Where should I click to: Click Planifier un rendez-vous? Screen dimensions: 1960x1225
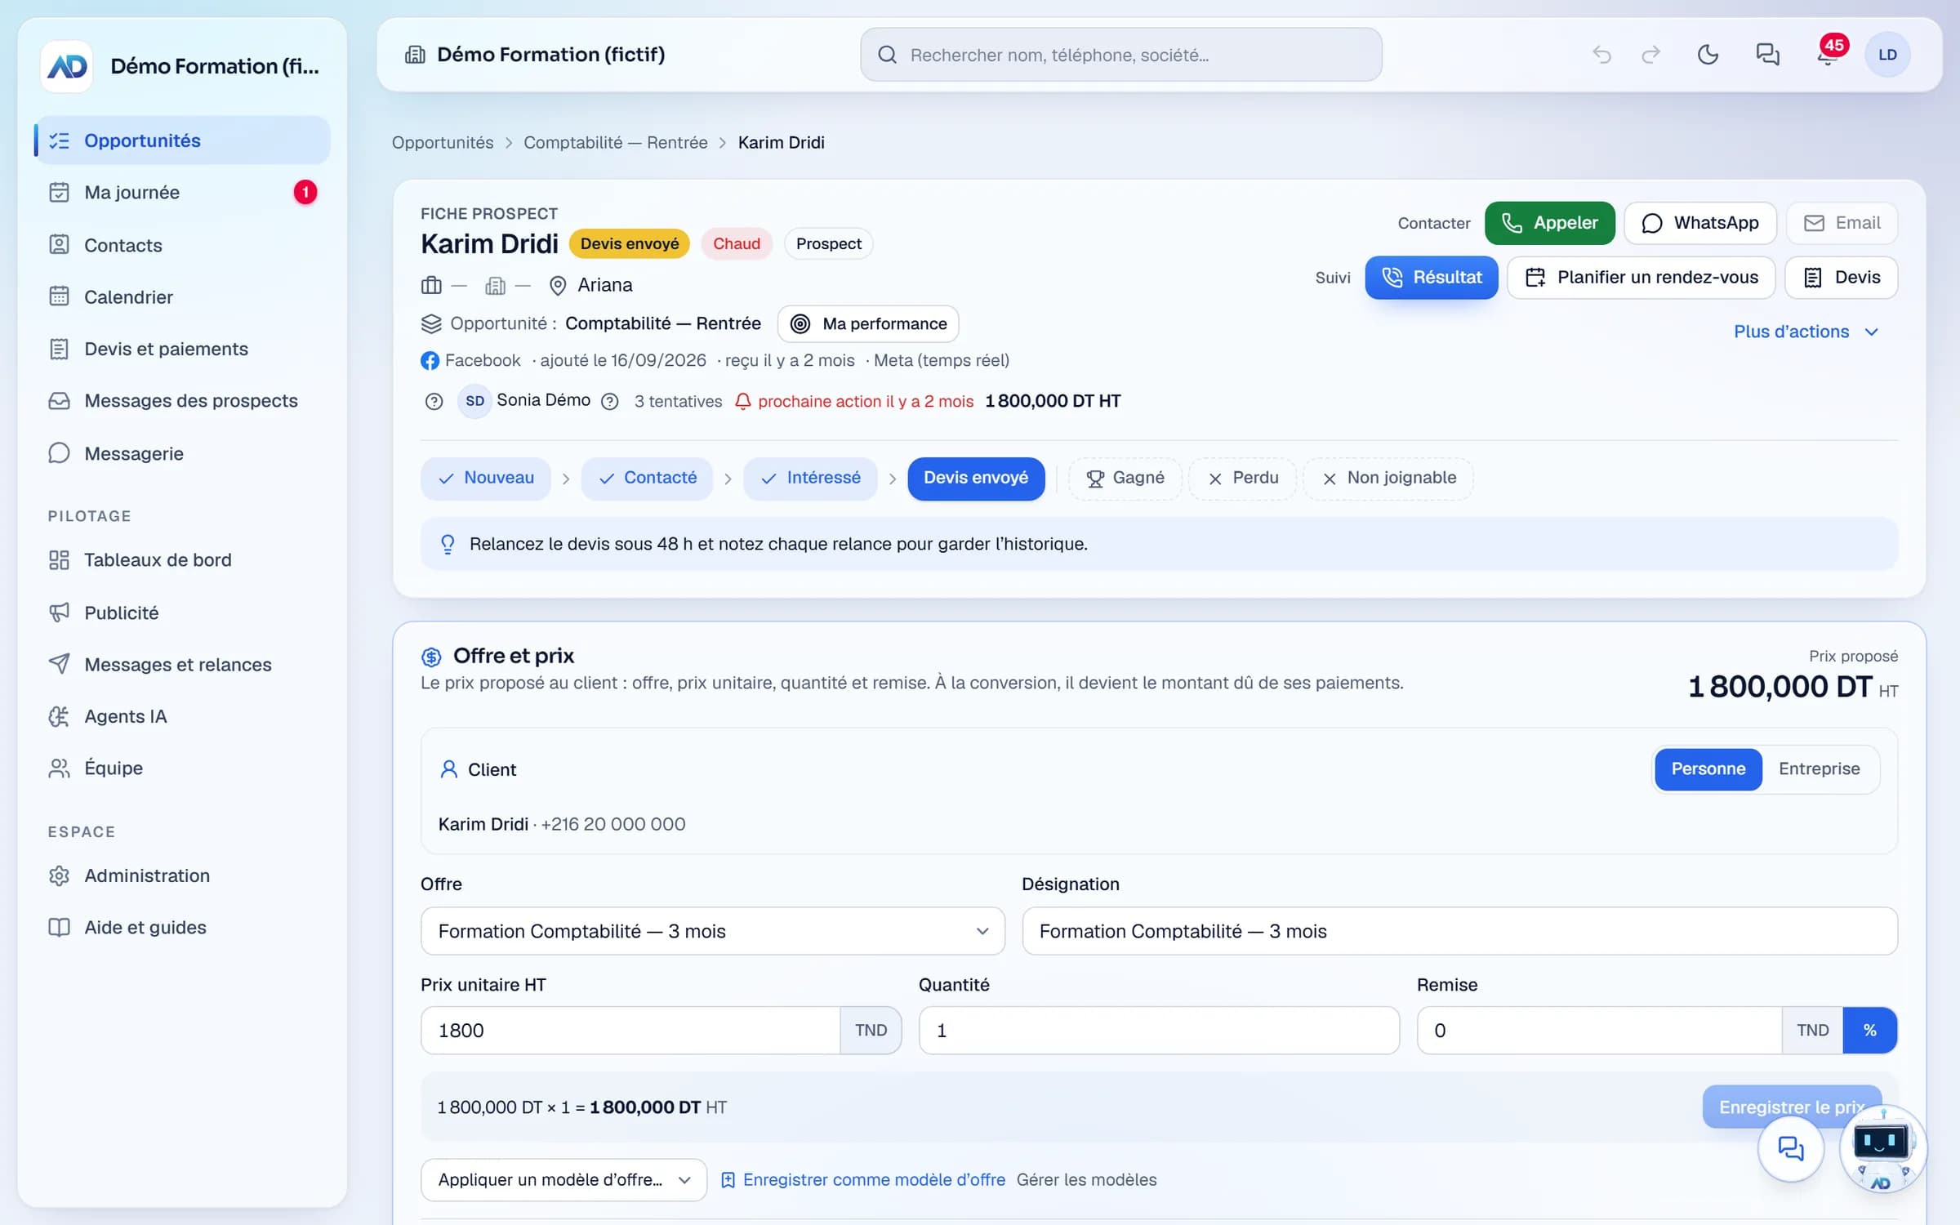(x=1641, y=278)
